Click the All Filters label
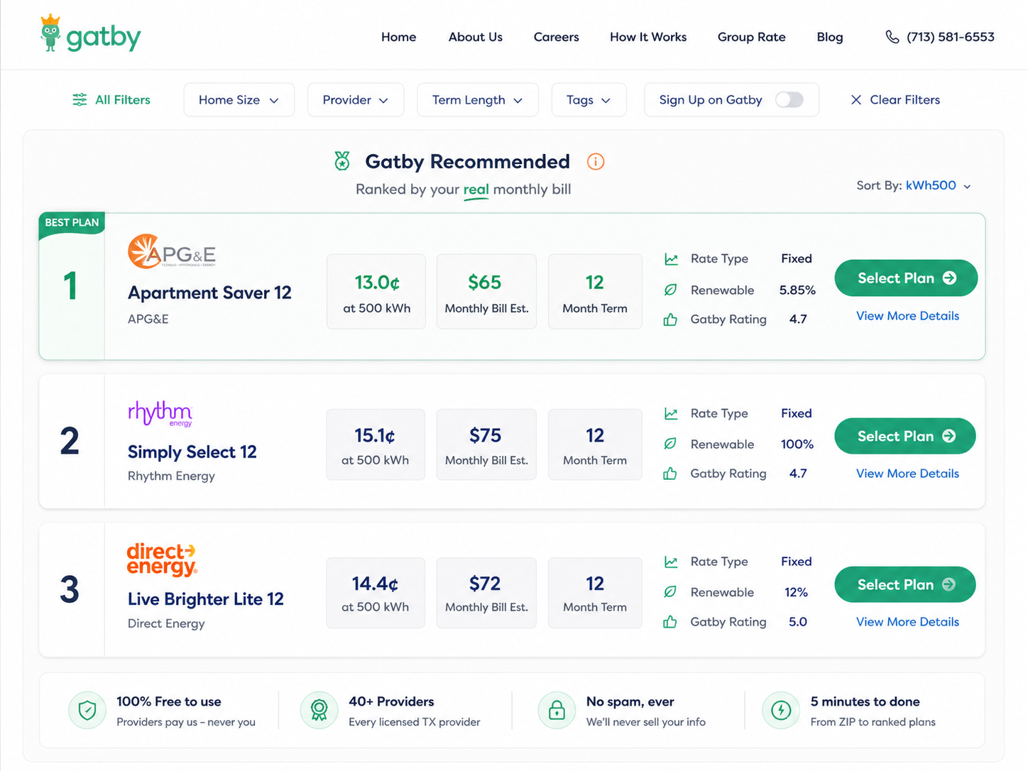Image resolution: width=1028 pixels, height=771 pixels. point(123,100)
